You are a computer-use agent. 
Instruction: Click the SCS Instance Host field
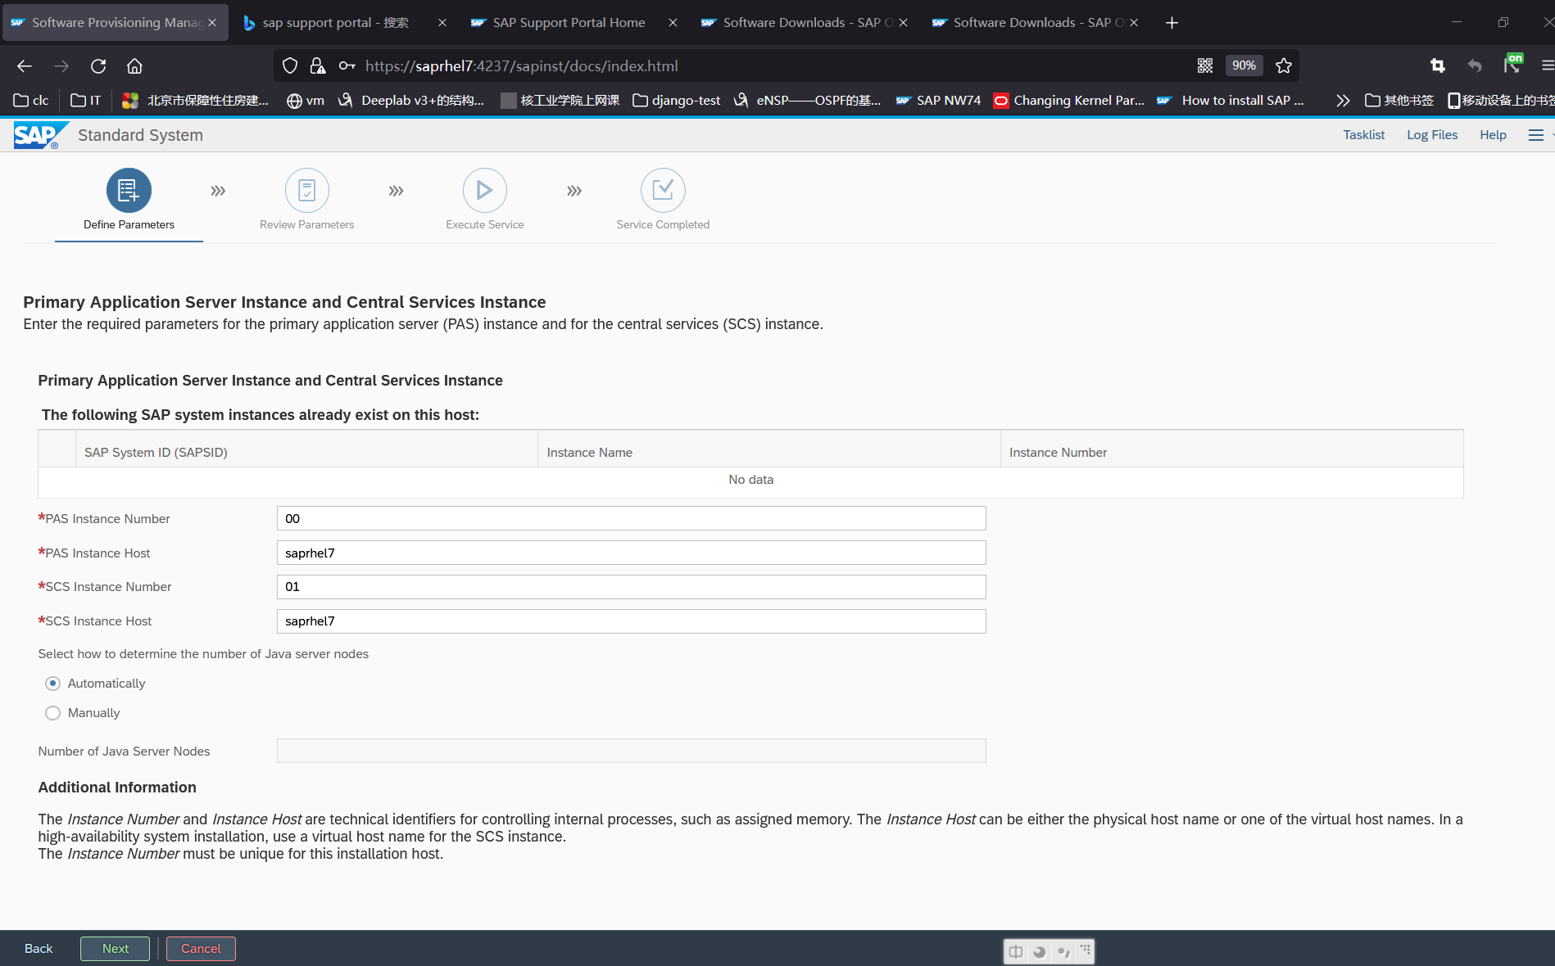(631, 621)
